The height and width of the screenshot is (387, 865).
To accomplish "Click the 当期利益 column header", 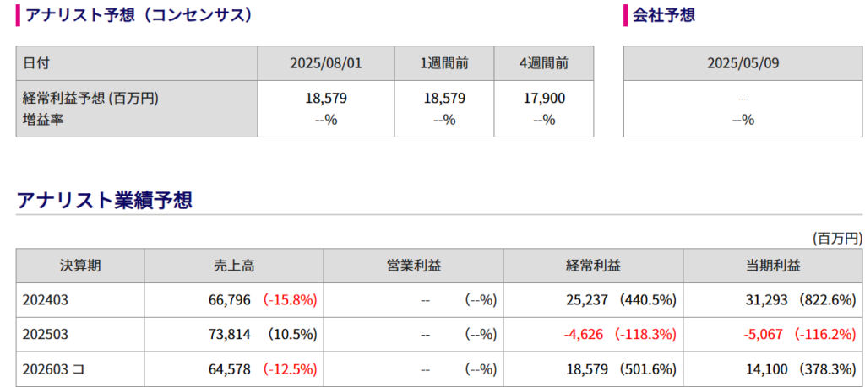I will 772,266.
